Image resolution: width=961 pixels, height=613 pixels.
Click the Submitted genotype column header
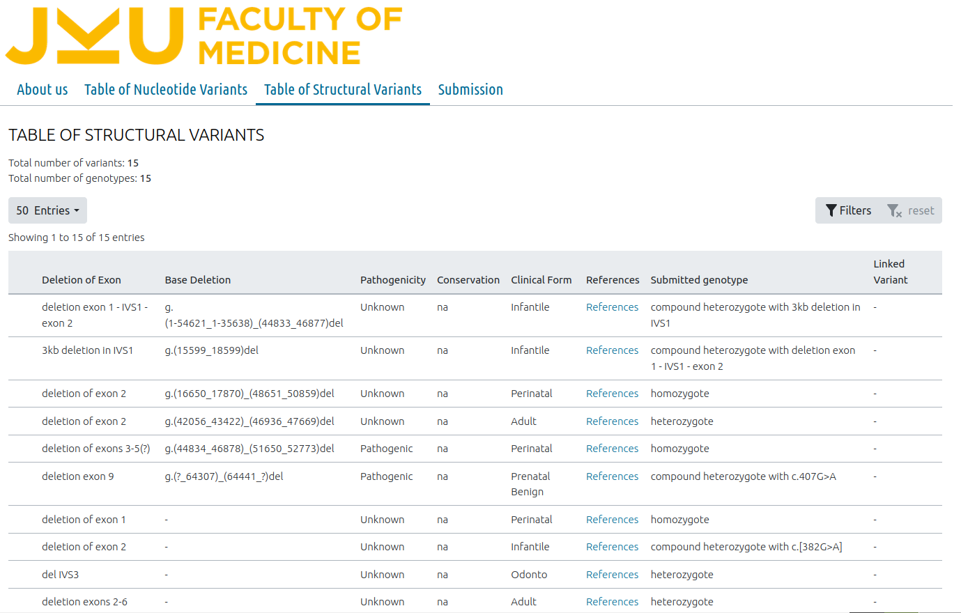(699, 280)
